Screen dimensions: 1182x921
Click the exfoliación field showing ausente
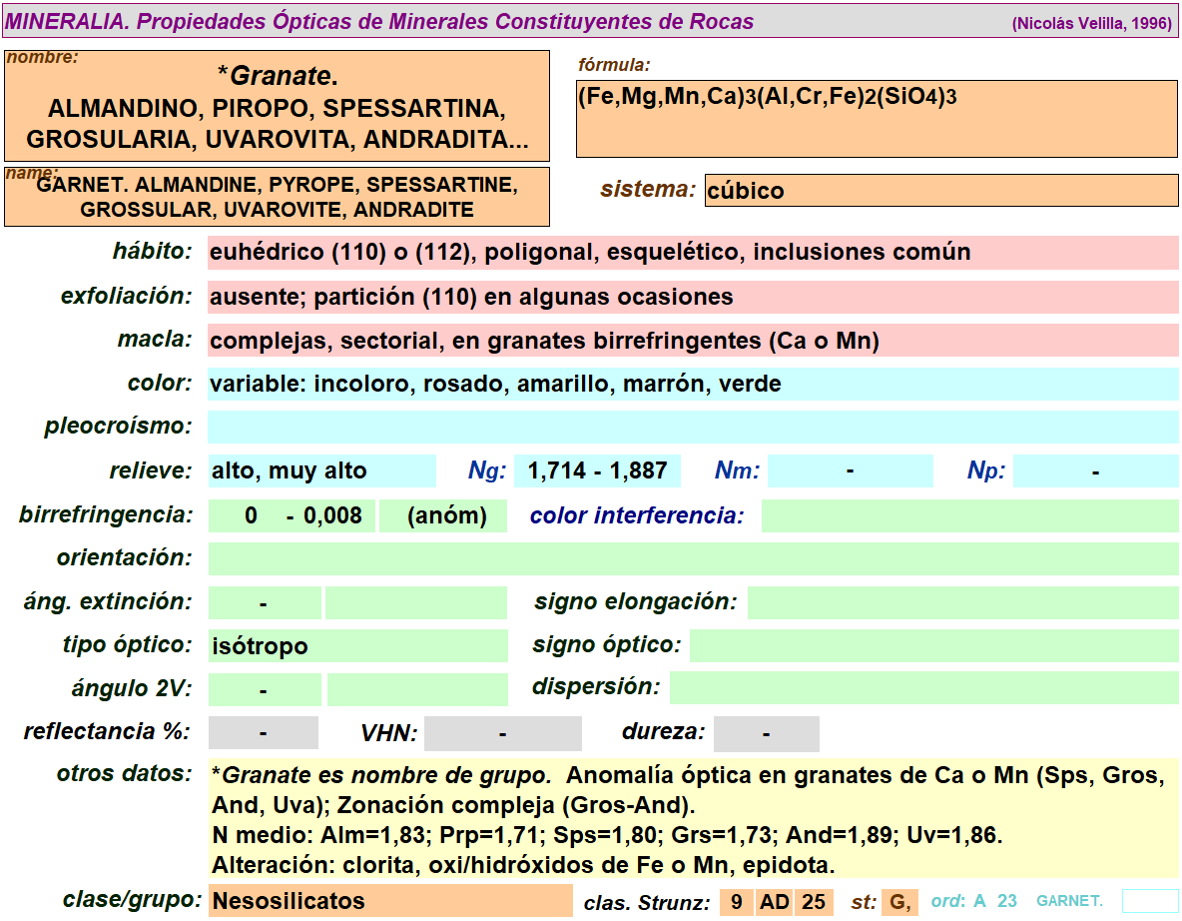[692, 297]
